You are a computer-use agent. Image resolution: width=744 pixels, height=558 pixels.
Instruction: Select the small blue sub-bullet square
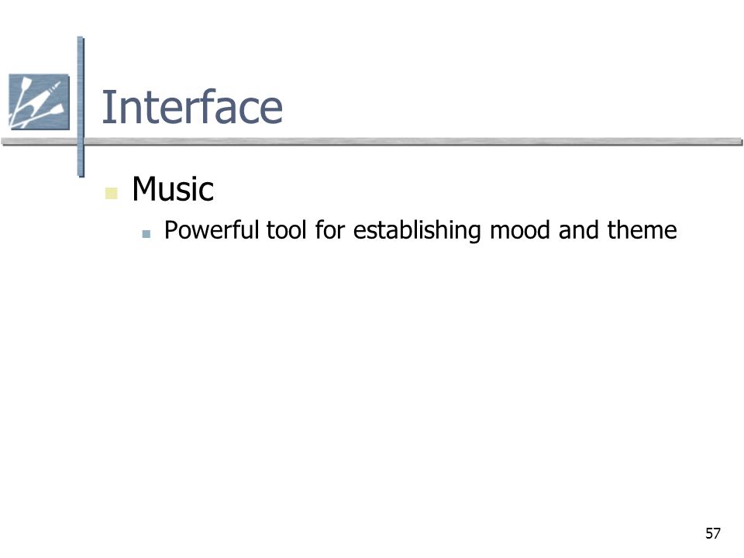[146, 234]
